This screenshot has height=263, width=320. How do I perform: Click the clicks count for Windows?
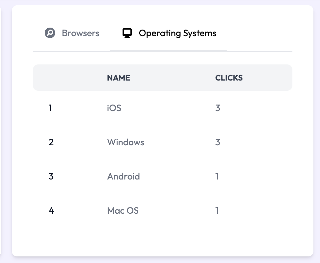(x=217, y=142)
